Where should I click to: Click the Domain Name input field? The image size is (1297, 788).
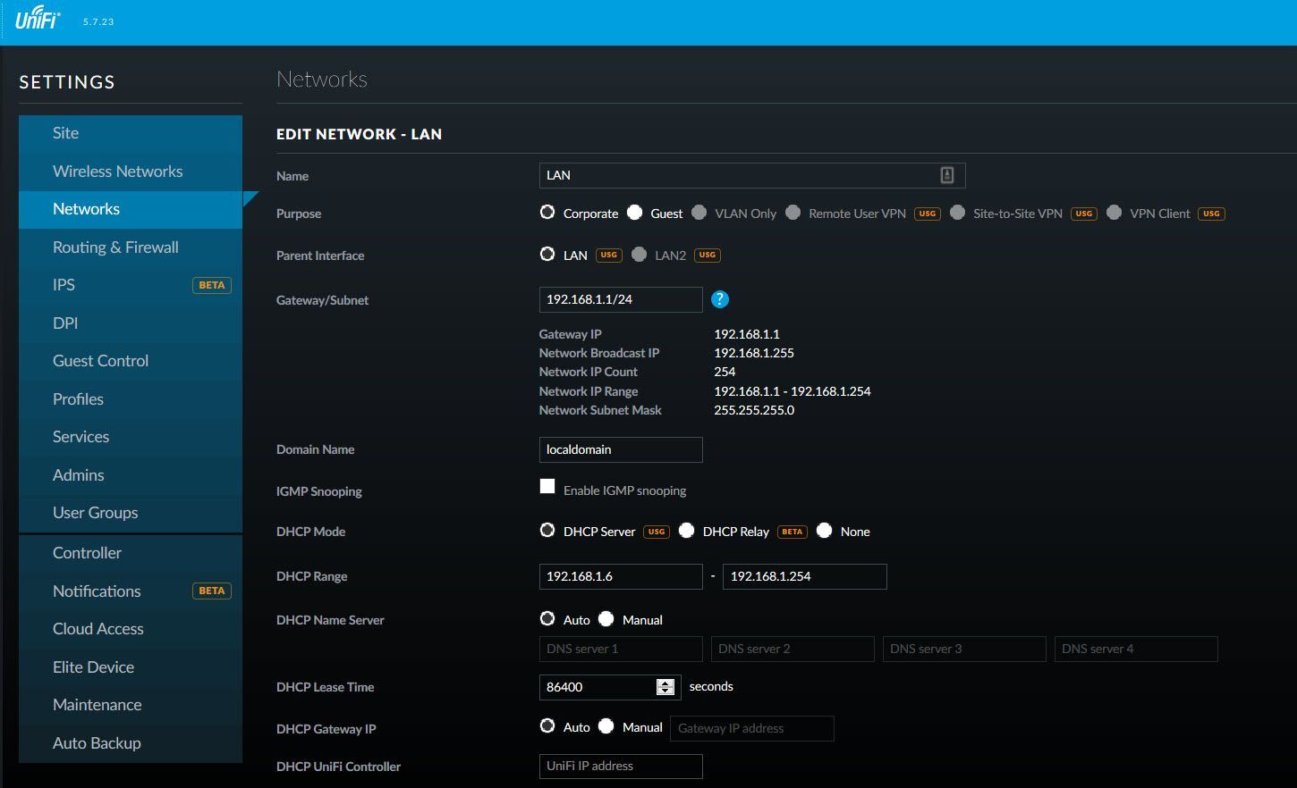point(620,449)
